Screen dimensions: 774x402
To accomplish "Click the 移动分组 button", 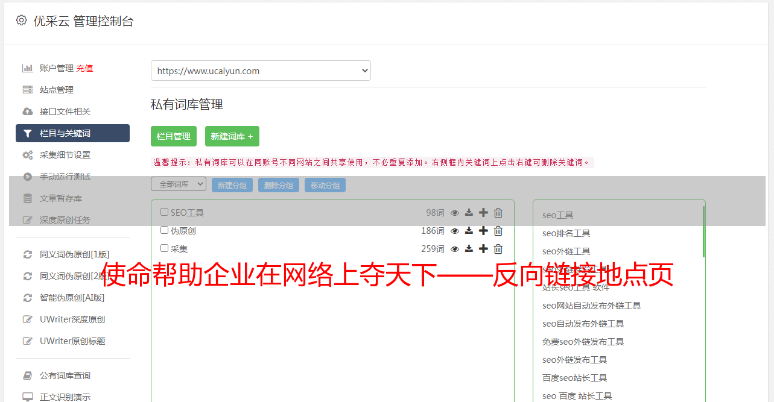I will [x=325, y=185].
